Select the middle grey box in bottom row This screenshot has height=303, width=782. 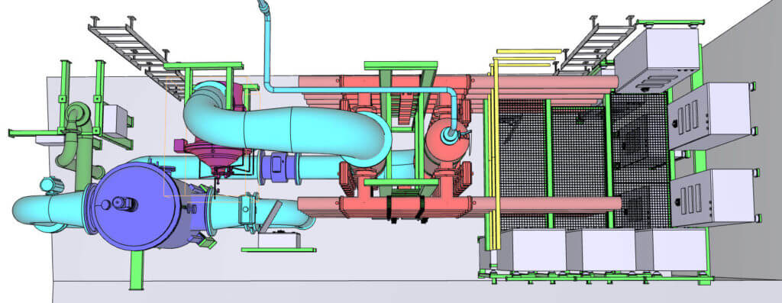click(x=601, y=250)
